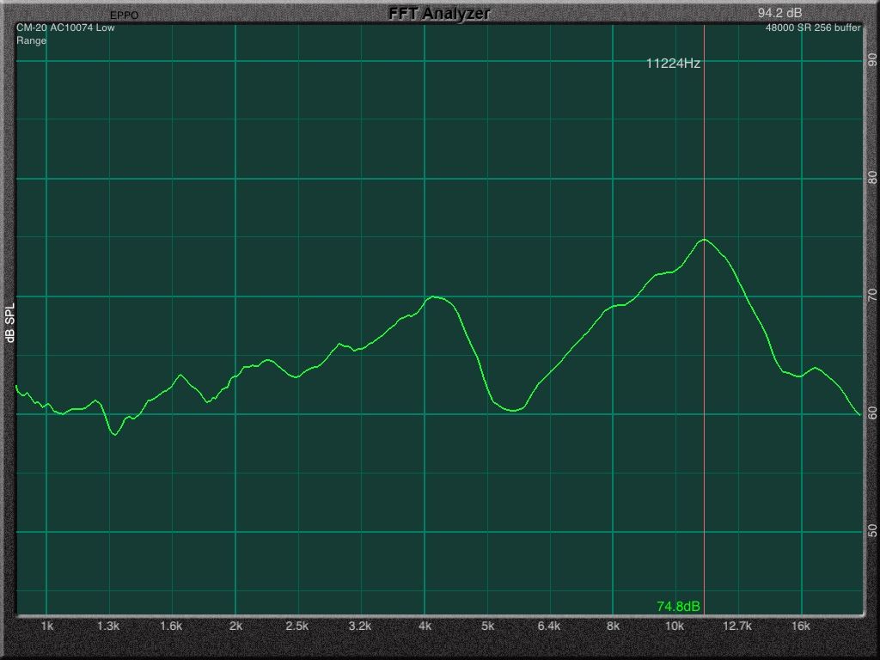The image size is (880, 660).
Task: Click the 1.3k frequency axis label
Action: click(108, 626)
